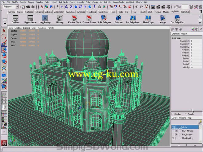The width and height of the screenshot is (203, 152).
Task: Open the Help menu in Layer Editor
Action: (x=189, y=118)
